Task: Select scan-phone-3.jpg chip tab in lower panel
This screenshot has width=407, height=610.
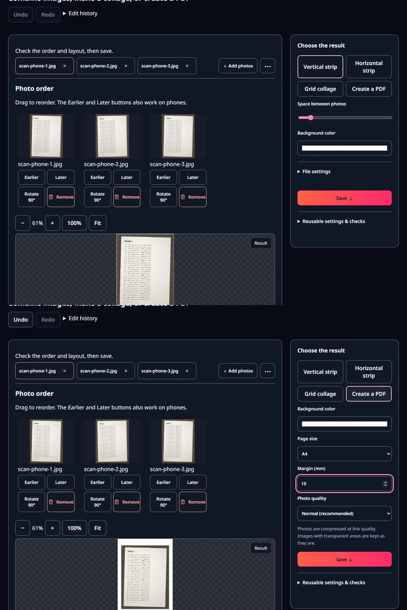Action: pyautogui.click(x=160, y=371)
